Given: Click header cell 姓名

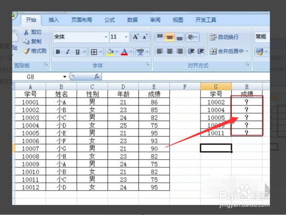Looking at the screenshot, I should coord(61,94).
